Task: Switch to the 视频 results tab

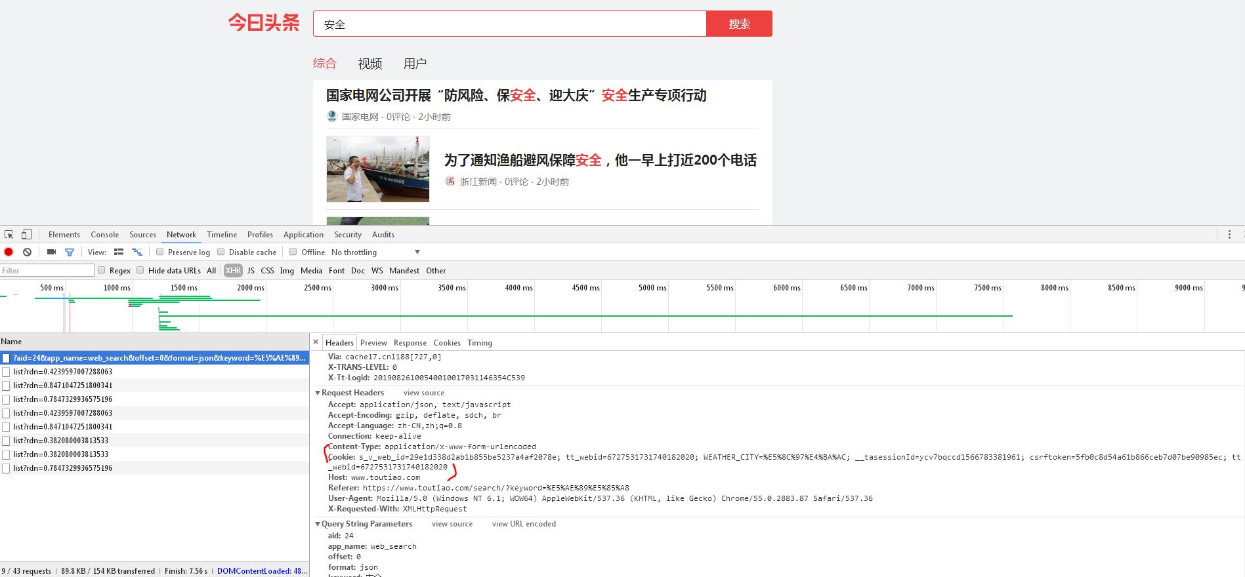Action: [370, 64]
